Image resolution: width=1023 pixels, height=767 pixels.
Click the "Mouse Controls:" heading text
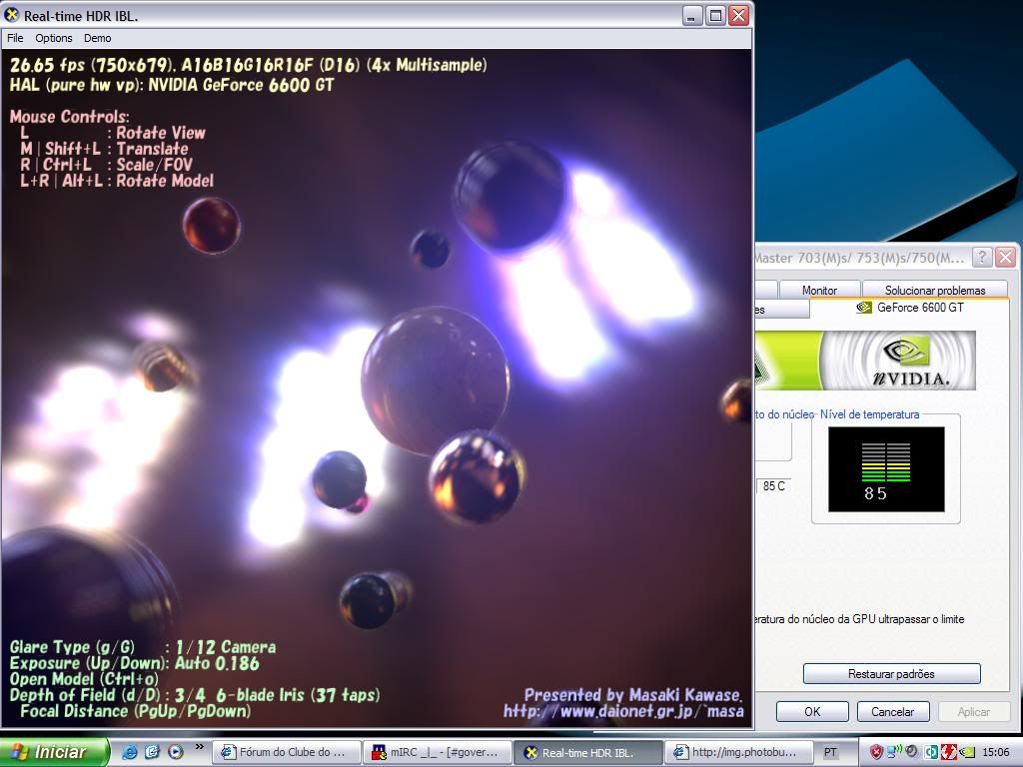tap(69, 117)
